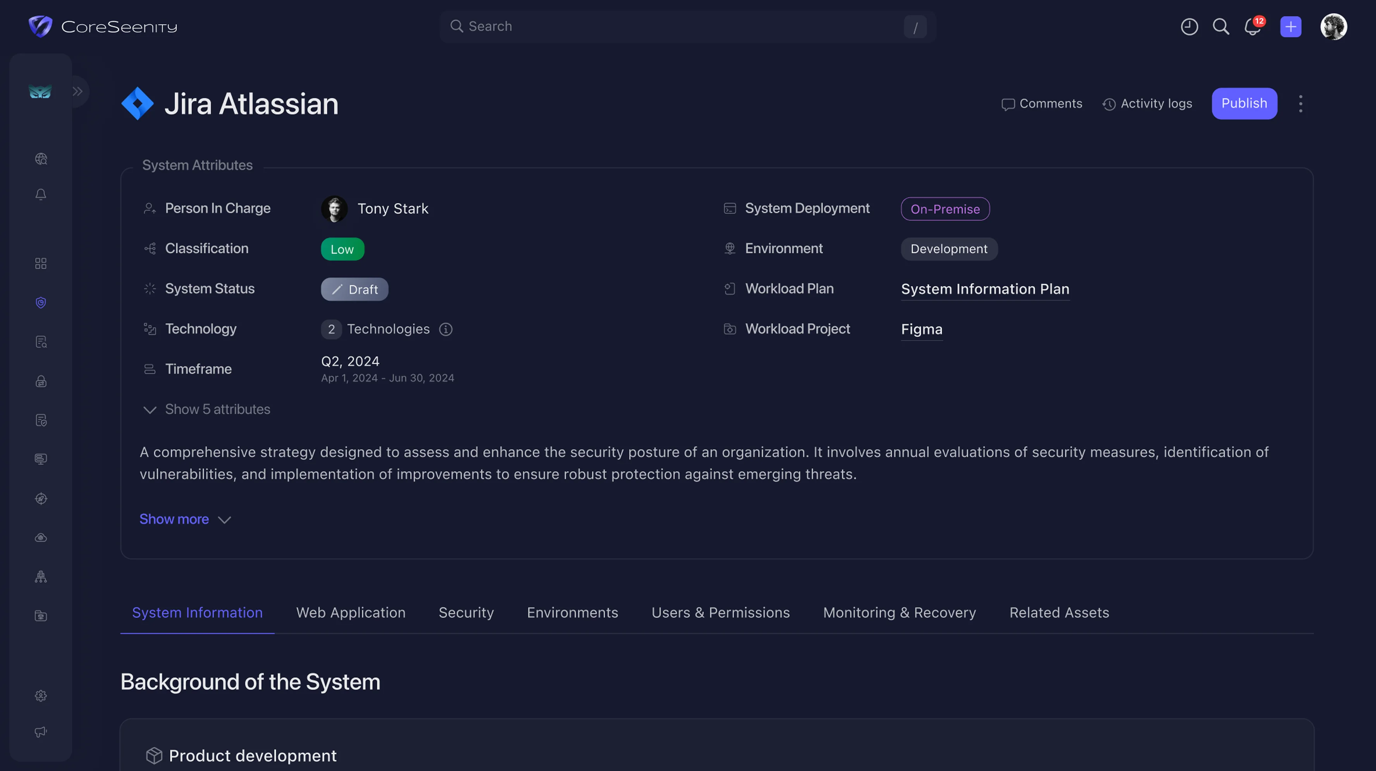Open the bell alerts icon in sidebar
The image size is (1376, 771).
click(x=41, y=195)
